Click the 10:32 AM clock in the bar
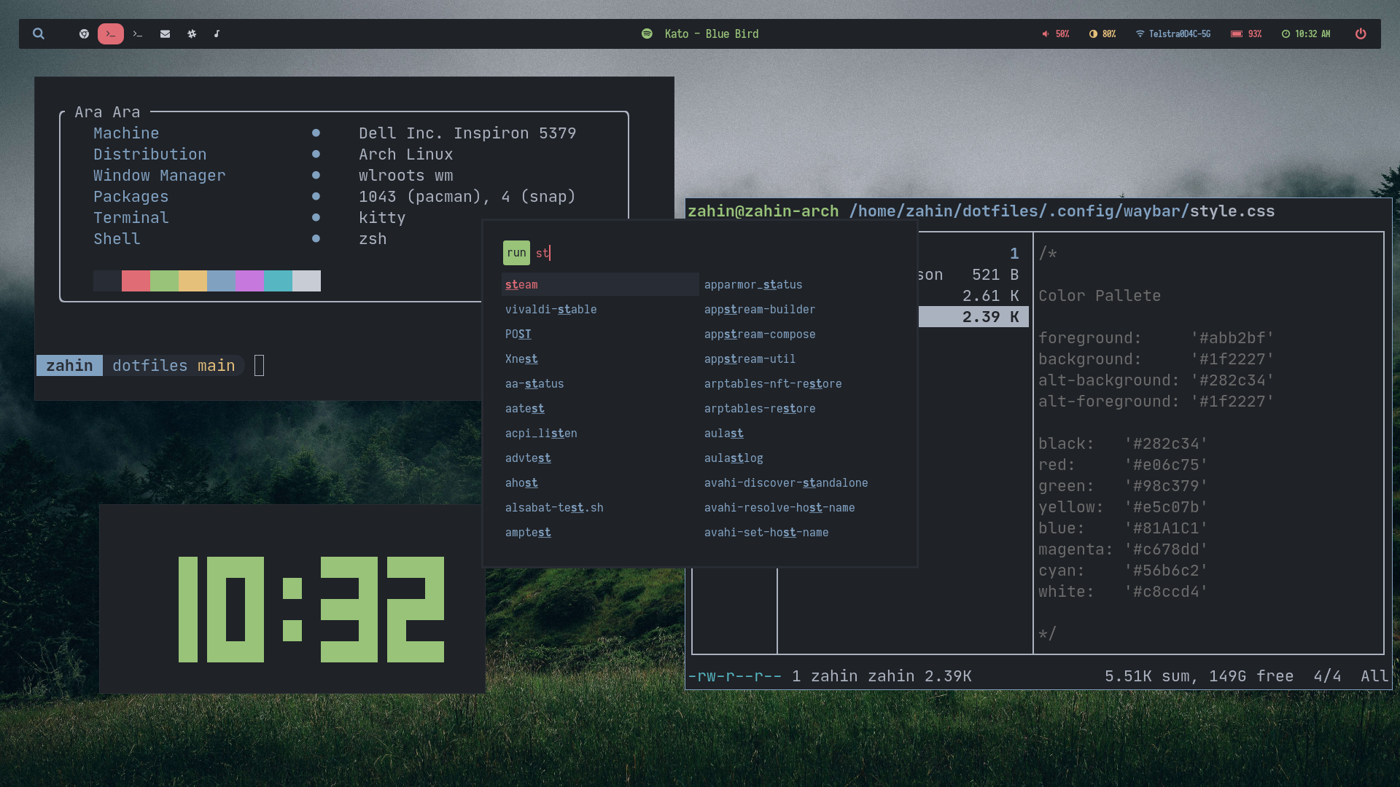Image resolution: width=1400 pixels, height=787 pixels. tap(1306, 34)
